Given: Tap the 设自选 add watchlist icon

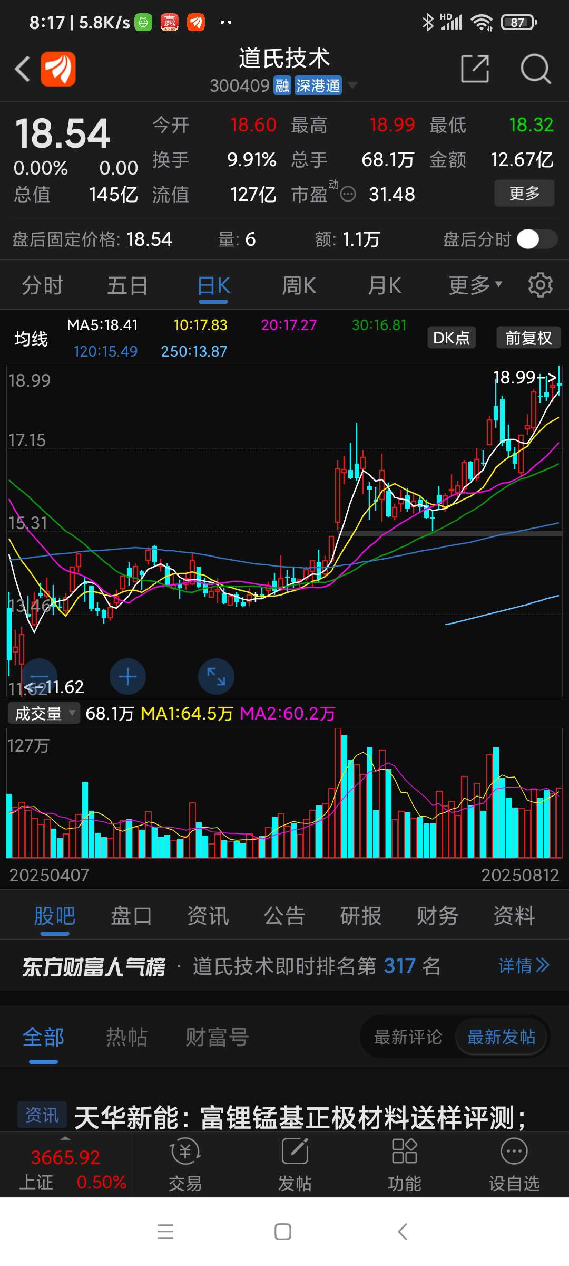Looking at the screenshot, I should [x=514, y=1164].
